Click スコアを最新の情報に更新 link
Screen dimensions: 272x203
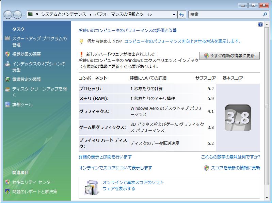pyautogui.click(x=235, y=168)
